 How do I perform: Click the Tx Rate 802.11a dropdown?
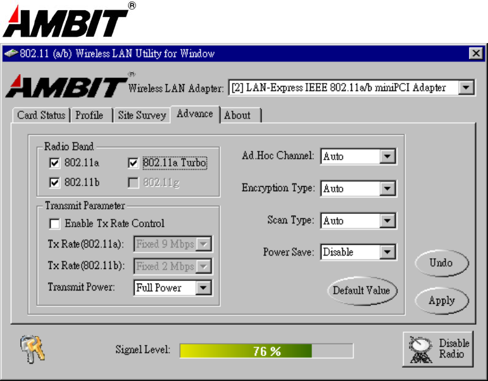(173, 244)
